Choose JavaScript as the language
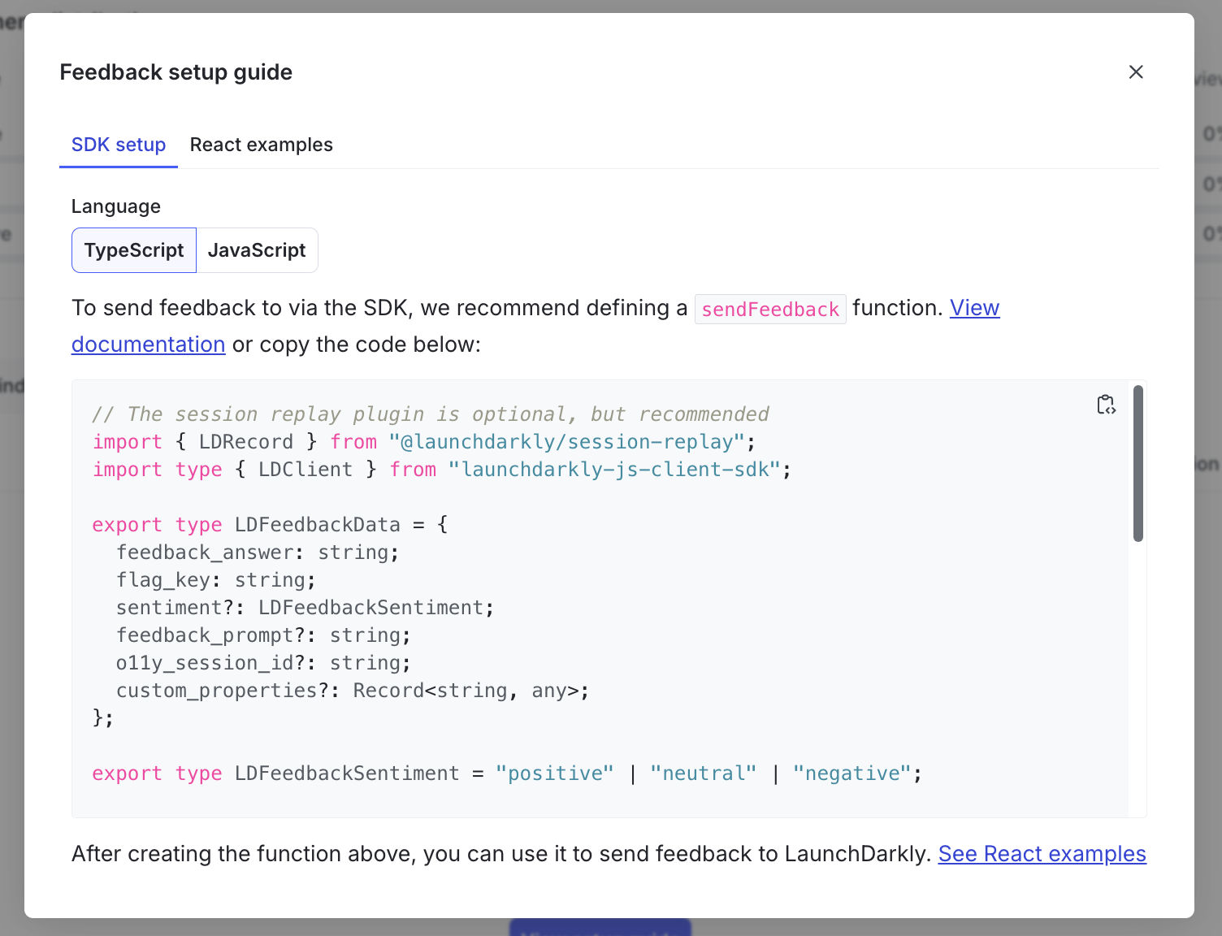 click(x=257, y=250)
